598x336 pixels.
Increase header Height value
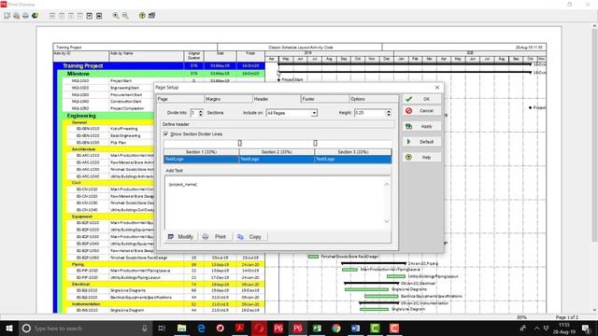point(389,111)
